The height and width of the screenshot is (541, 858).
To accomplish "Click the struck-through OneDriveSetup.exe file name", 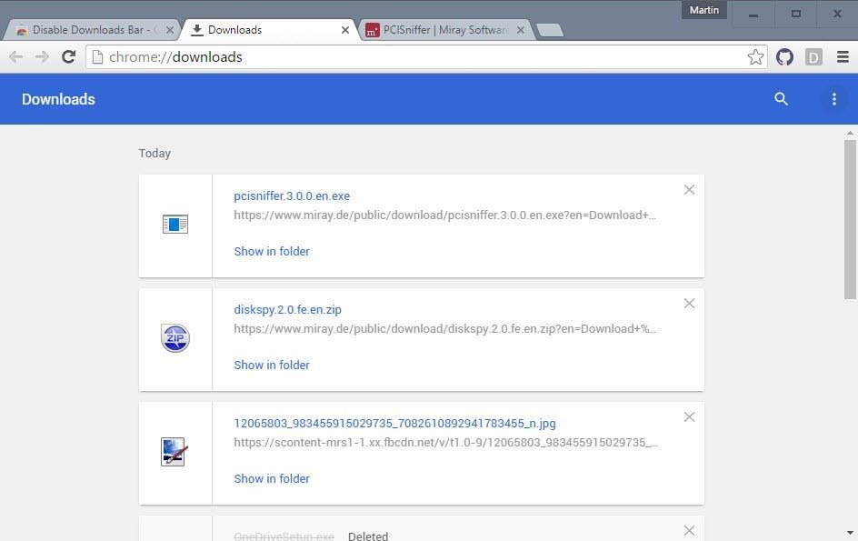I will pos(284,536).
